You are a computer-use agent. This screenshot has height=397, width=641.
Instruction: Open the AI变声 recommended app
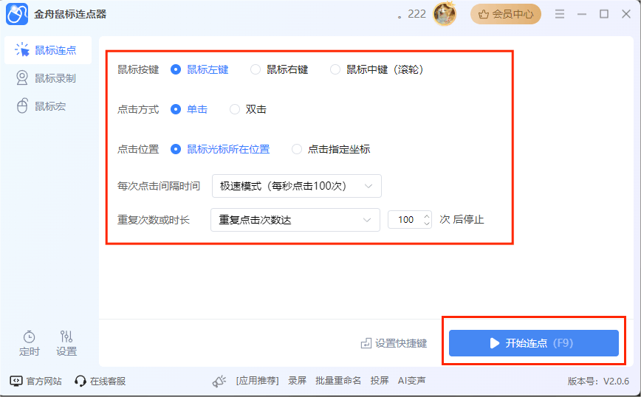click(411, 381)
